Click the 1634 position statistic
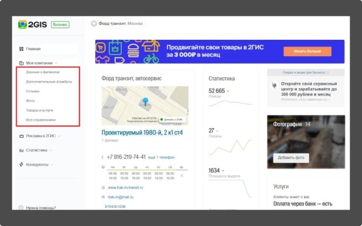The image size is (362, 226). point(214,171)
